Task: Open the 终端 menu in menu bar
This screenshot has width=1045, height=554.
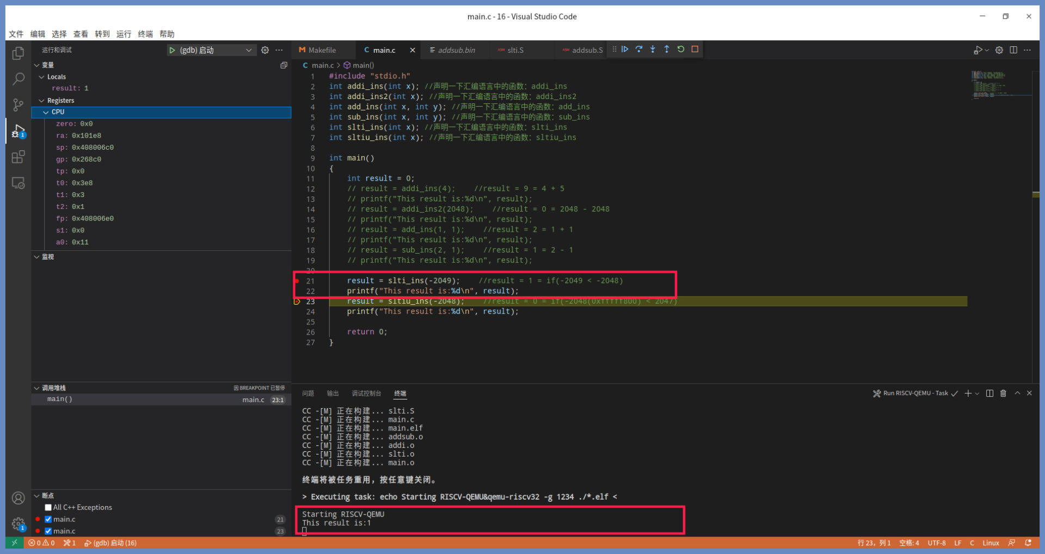Action: (145, 34)
